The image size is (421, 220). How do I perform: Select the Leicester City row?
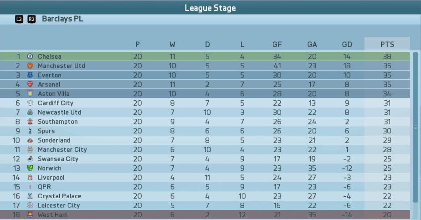point(205,205)
